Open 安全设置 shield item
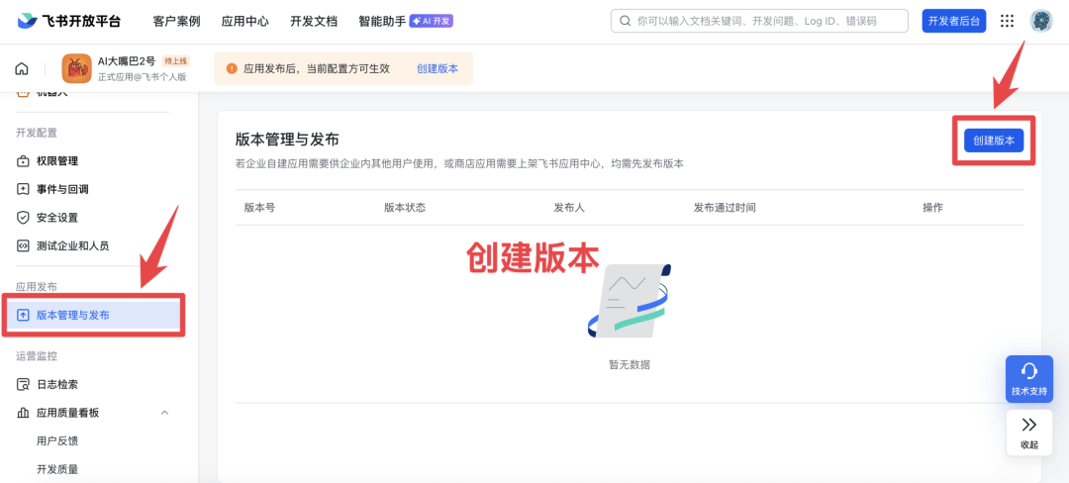1069x483 pixels. 56,217
